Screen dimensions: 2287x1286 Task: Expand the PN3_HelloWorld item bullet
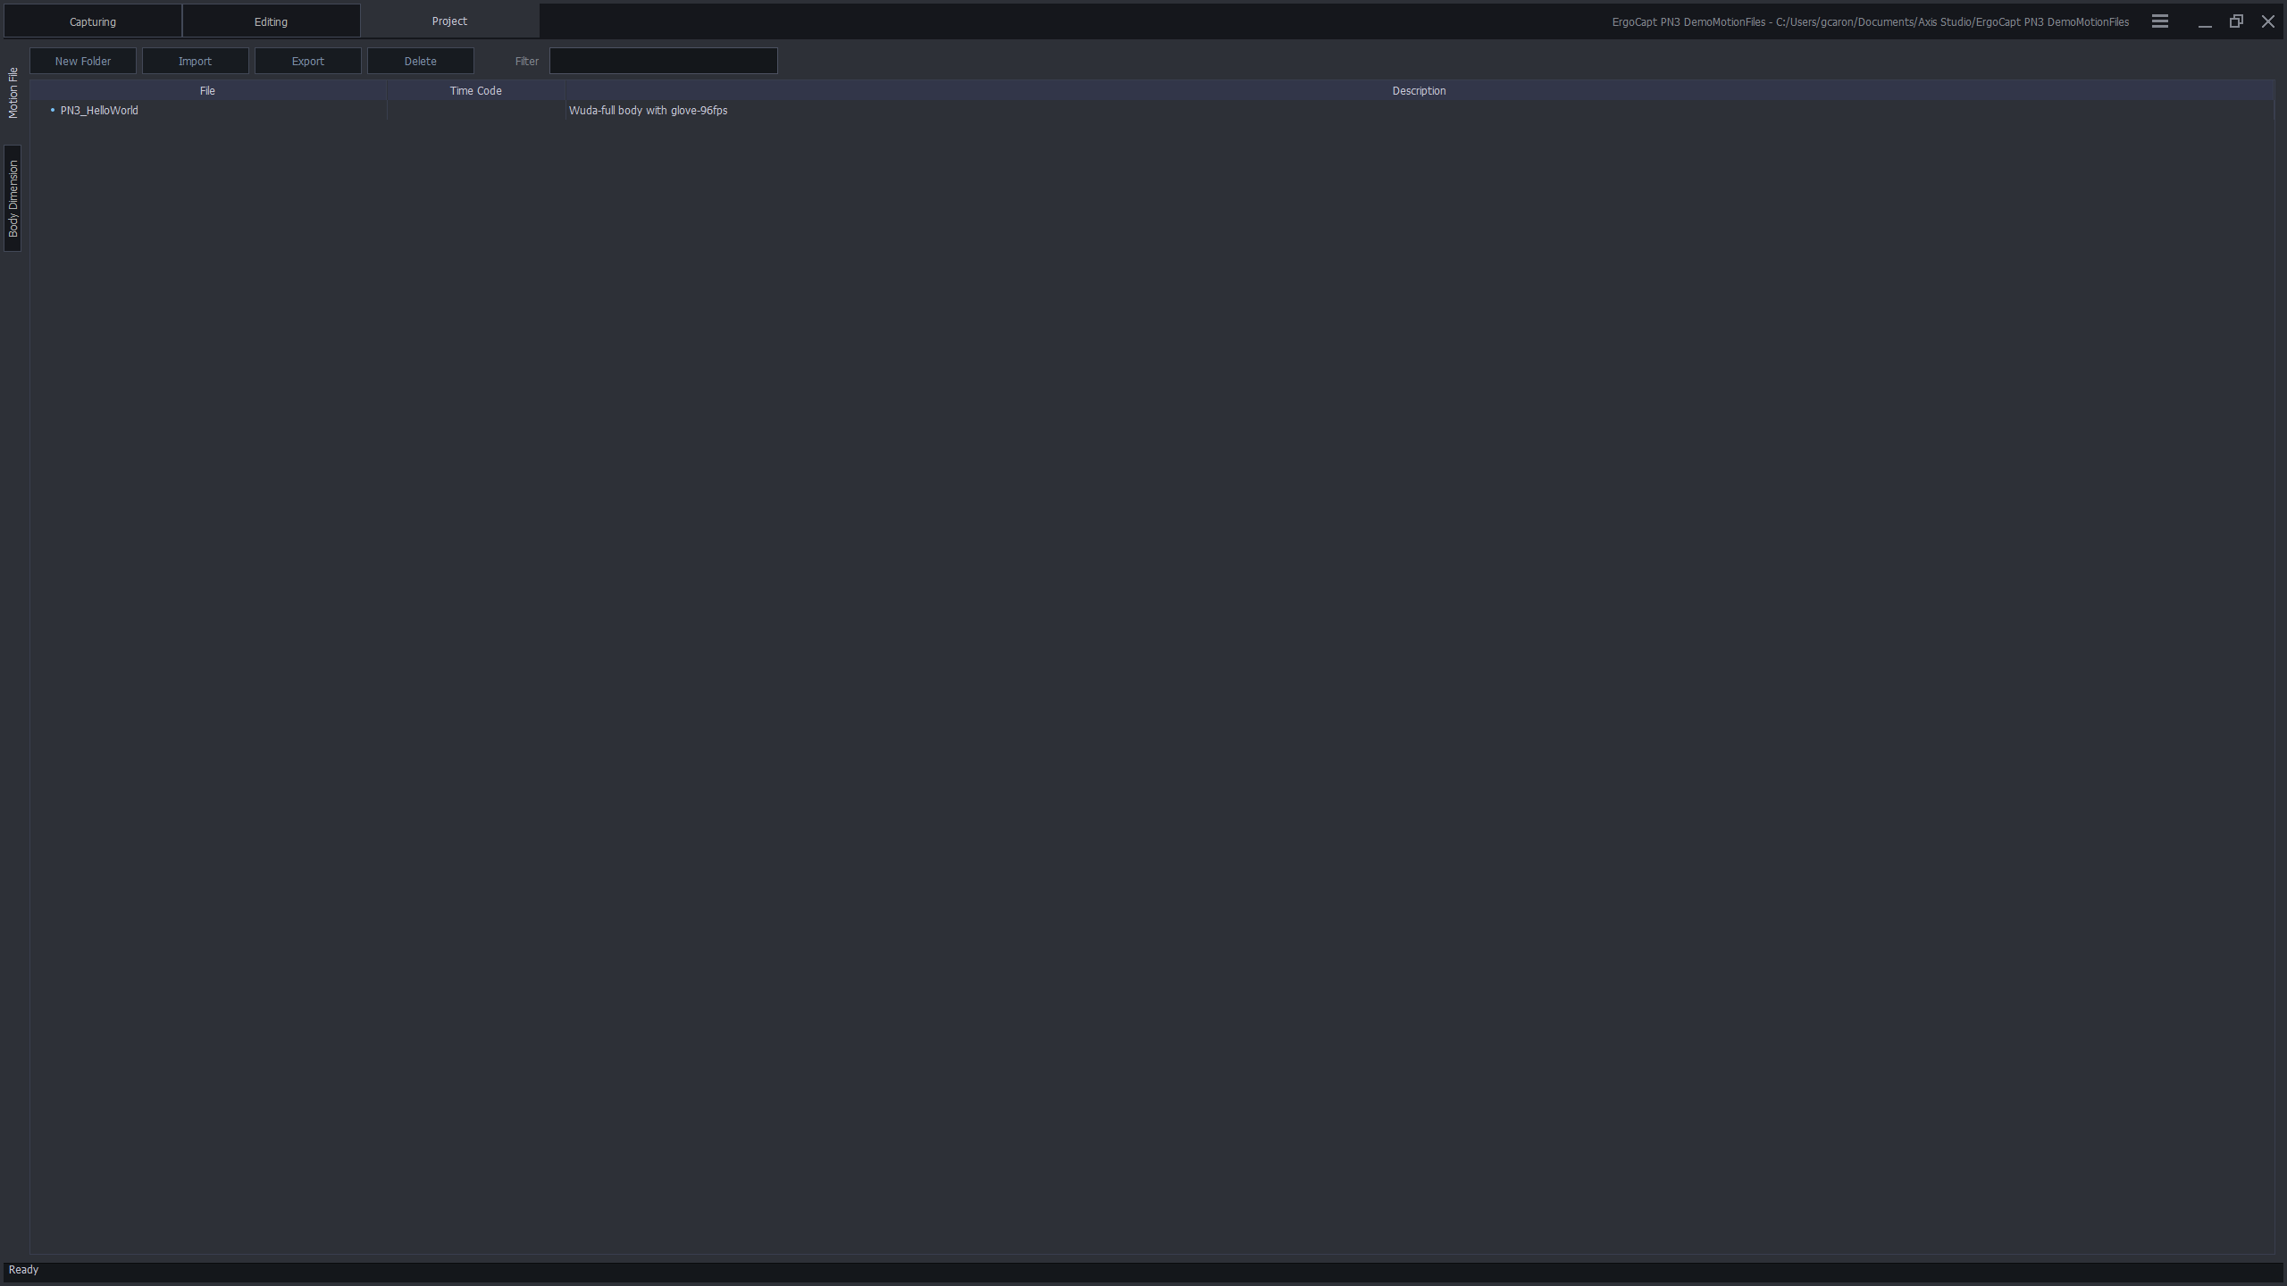click(x=53, y=110)
